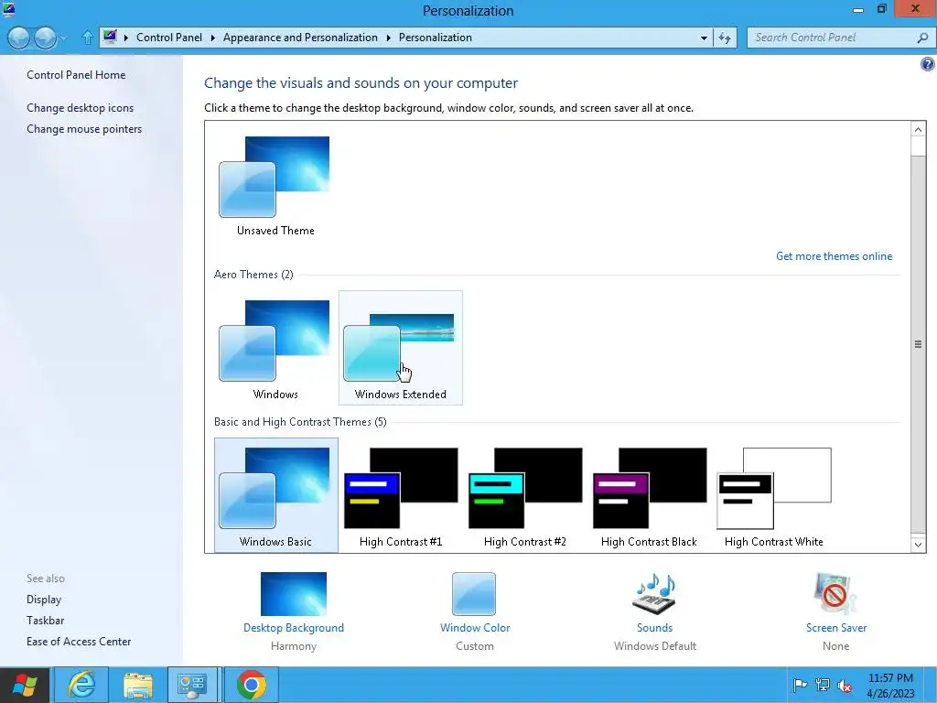Click the Screen Saver link text

(836, 628)
